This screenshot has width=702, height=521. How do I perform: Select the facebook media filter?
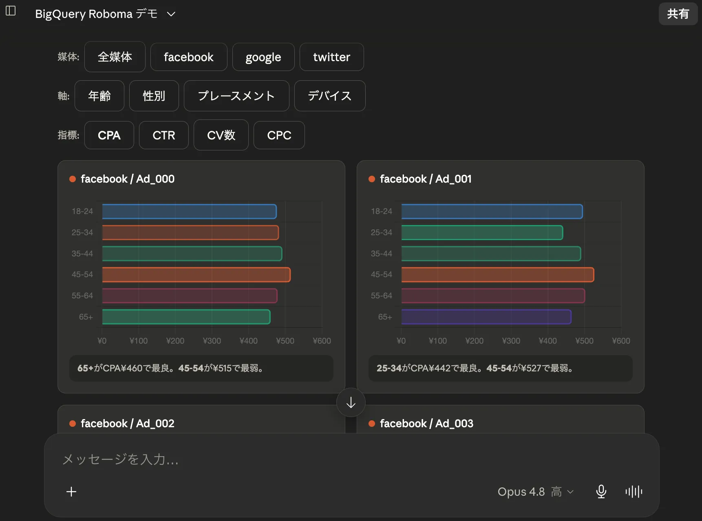(x=189, y=57)
